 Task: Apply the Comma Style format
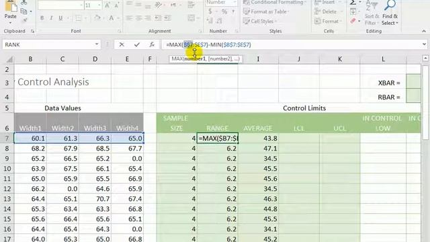click(233, 11)
